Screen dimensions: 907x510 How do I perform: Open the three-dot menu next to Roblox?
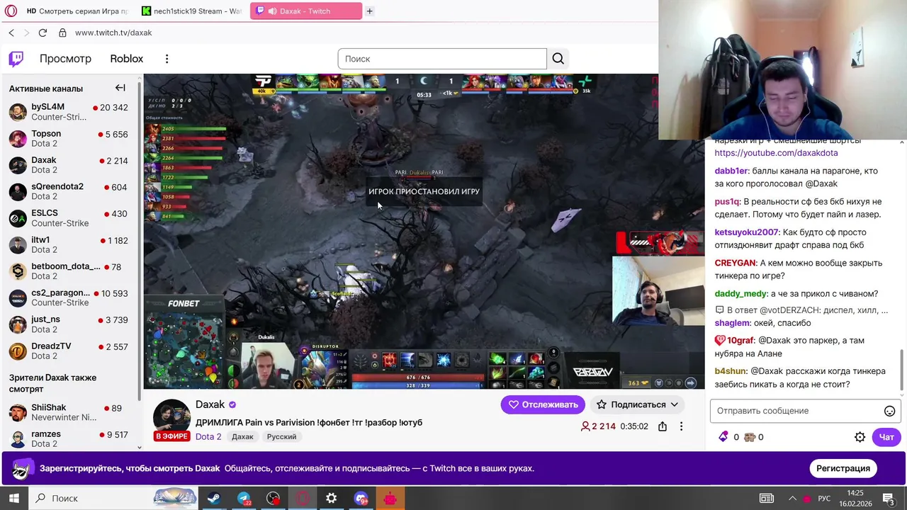pos(167,59)
